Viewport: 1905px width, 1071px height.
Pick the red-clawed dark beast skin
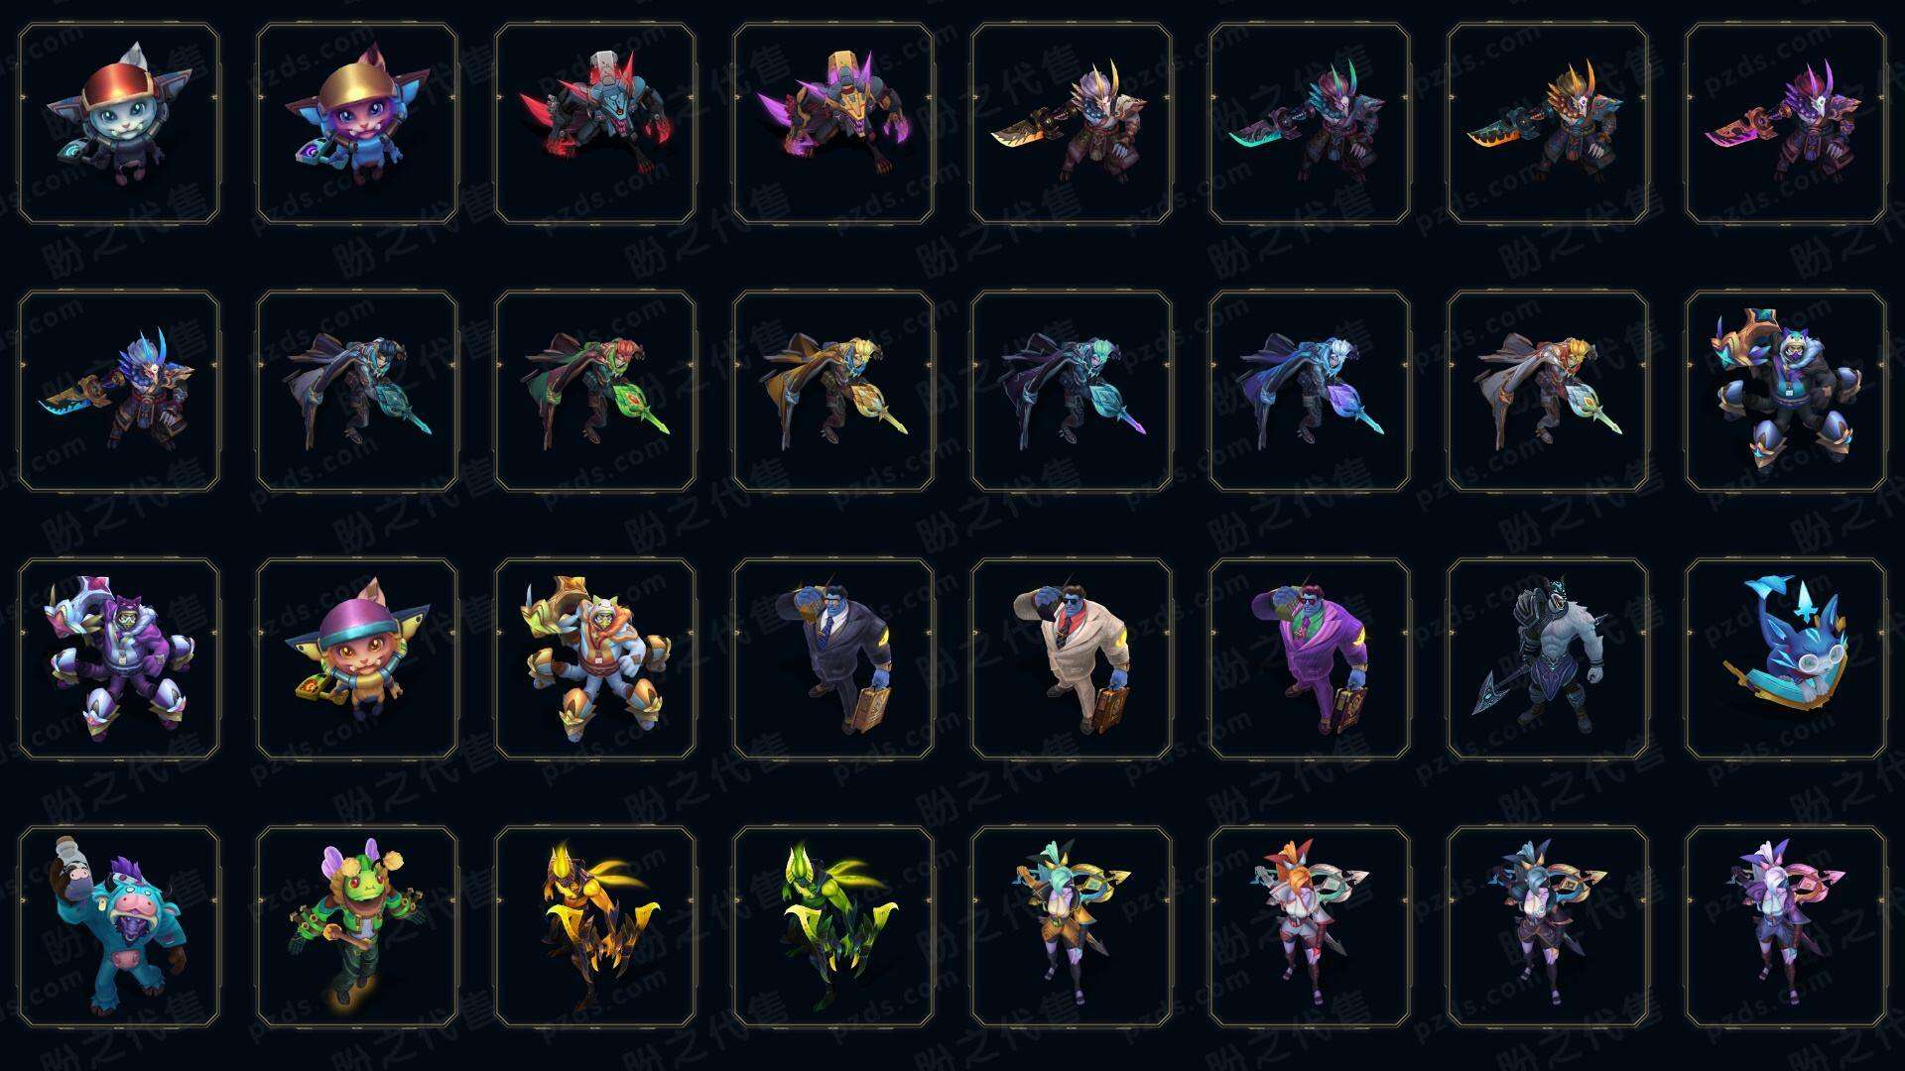pyautogui.click(x=595, y=124)
